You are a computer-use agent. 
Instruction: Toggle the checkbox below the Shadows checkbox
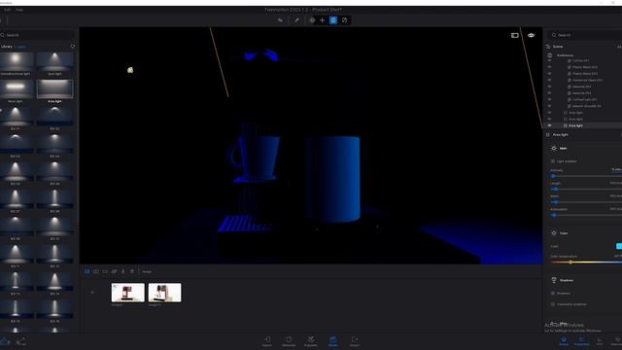[553, 304]
